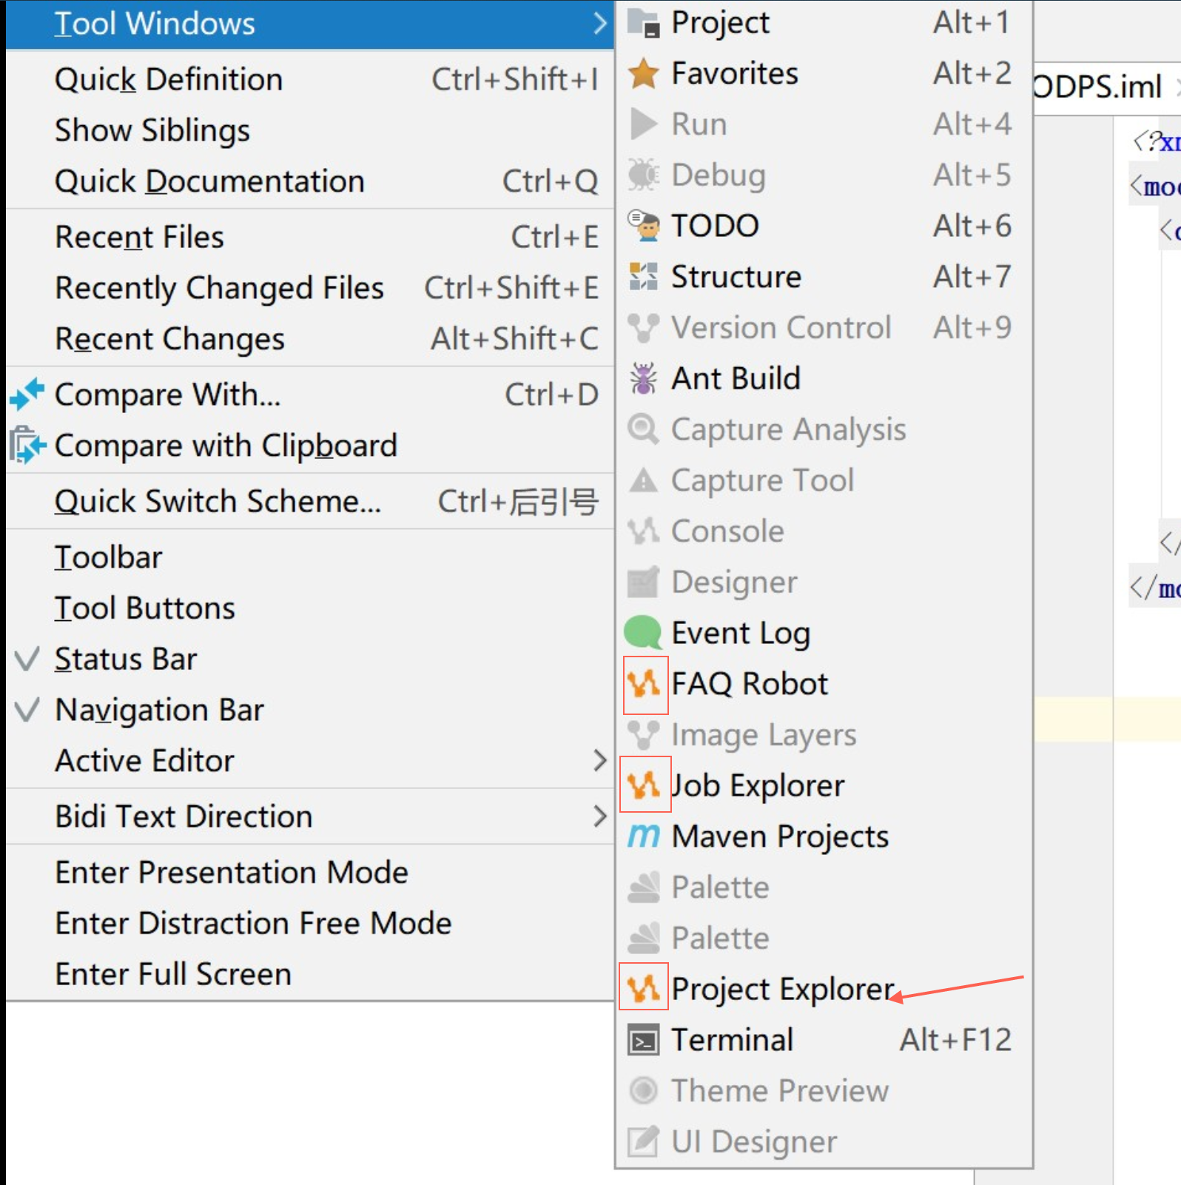This screenshot has width=1181, height=1185.
Task: Click the Favorites star icon
Action: click(x=643, y=73)
